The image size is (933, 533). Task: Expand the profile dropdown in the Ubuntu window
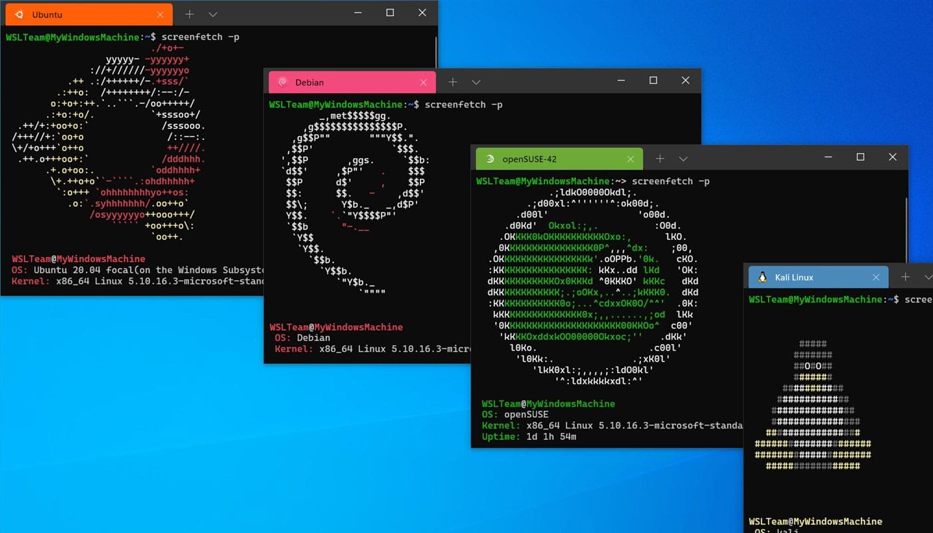[213, 14]
